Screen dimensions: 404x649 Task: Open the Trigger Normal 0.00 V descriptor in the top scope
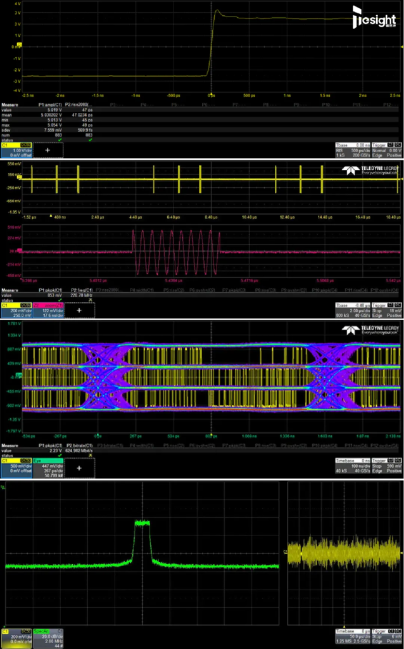[x=387, y=150]
